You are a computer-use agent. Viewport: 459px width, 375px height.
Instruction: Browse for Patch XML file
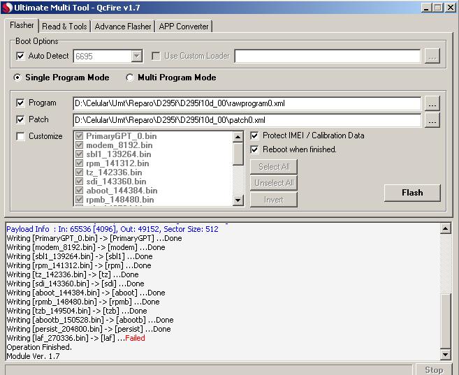pyautogui.click(x=432, y=120)
